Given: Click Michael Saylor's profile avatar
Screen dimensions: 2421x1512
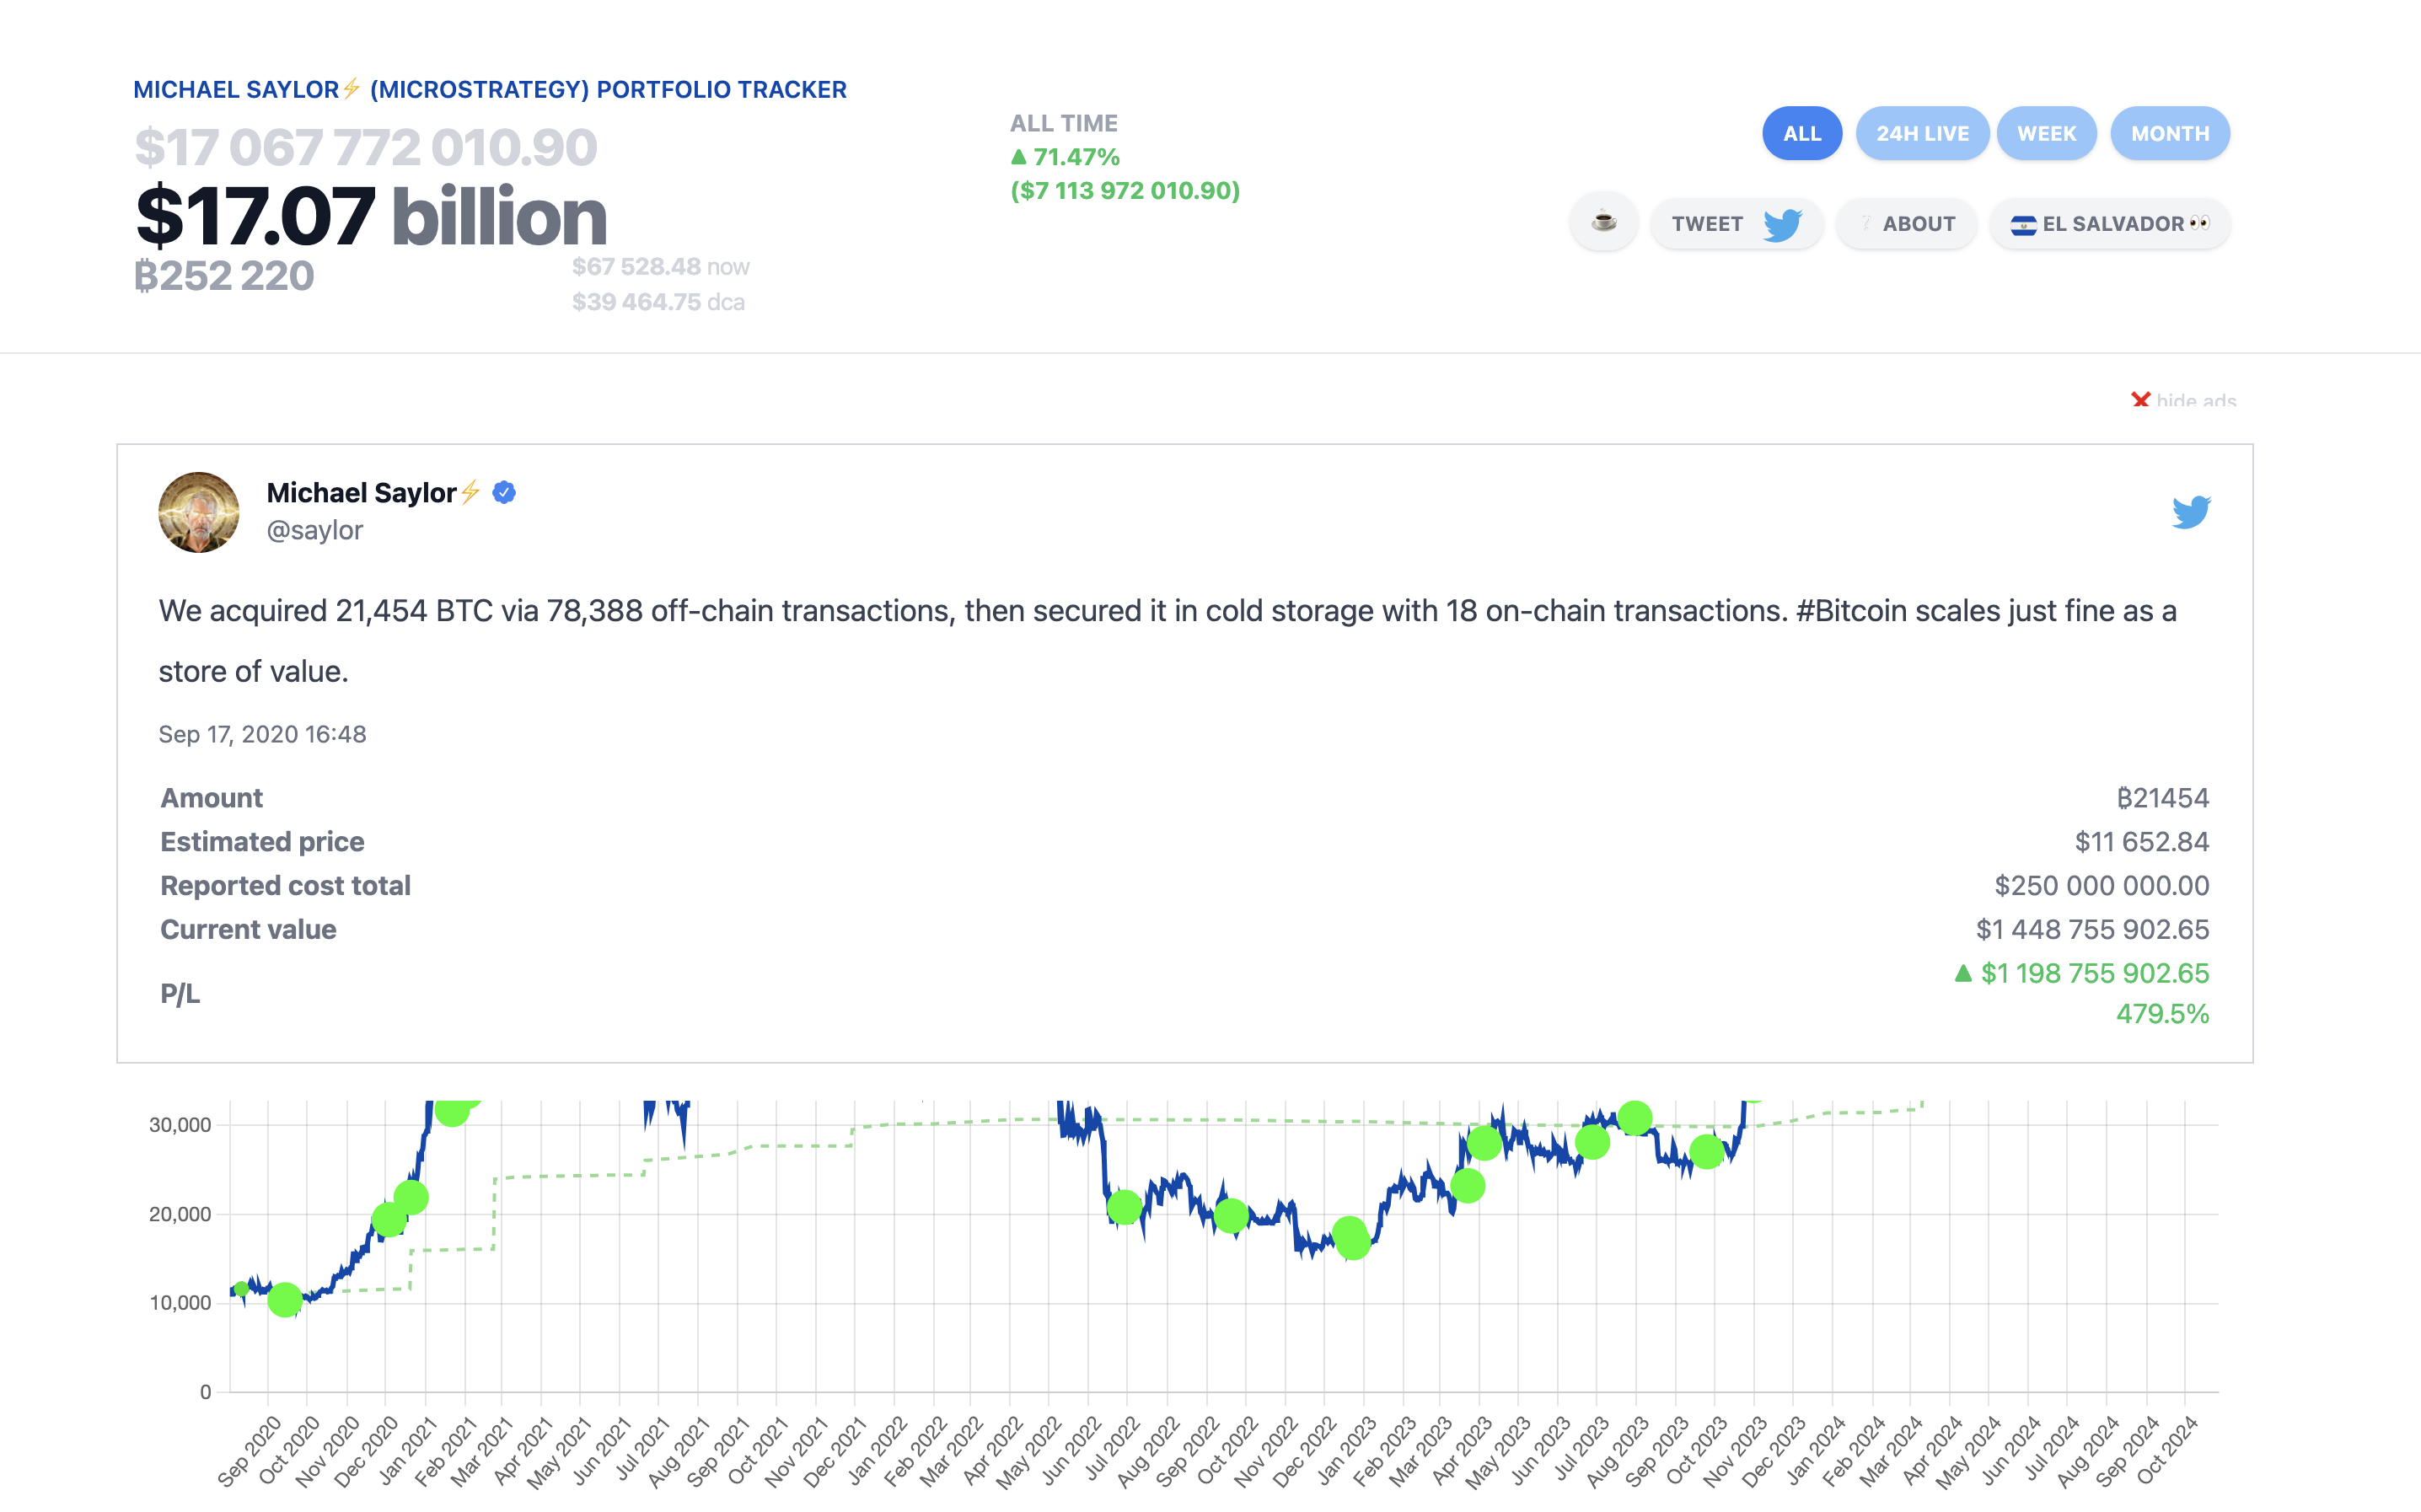Looking at the screenshot, I should pyautogui.click(x=199, y=512).
